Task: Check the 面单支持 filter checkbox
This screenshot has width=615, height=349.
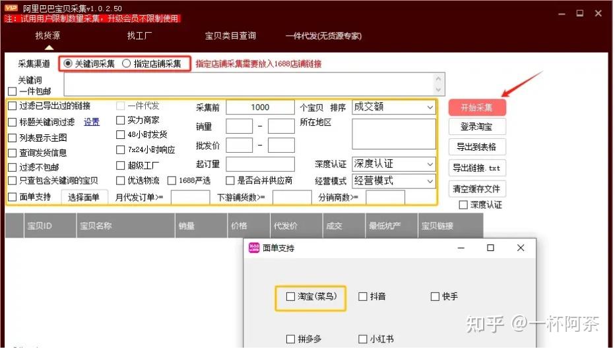Action: [12, 197]
